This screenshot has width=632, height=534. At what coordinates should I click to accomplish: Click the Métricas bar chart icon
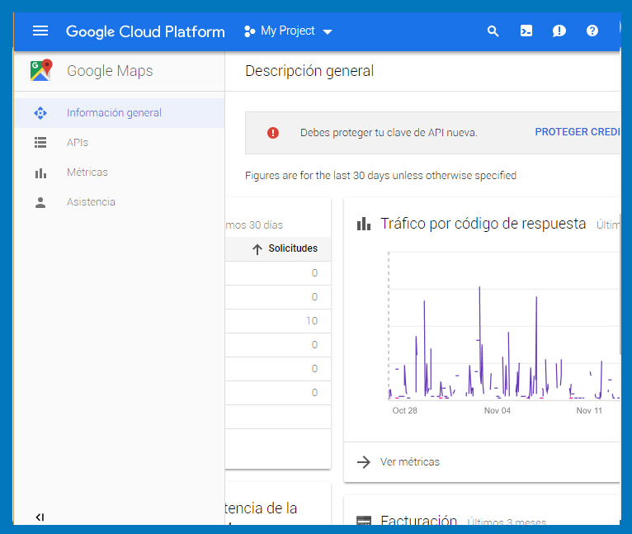(x=40, y=173)
